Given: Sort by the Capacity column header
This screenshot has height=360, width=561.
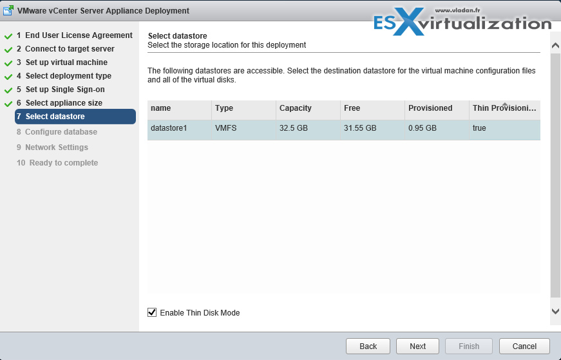Looking at the screenshot, I should coord(308,110).
